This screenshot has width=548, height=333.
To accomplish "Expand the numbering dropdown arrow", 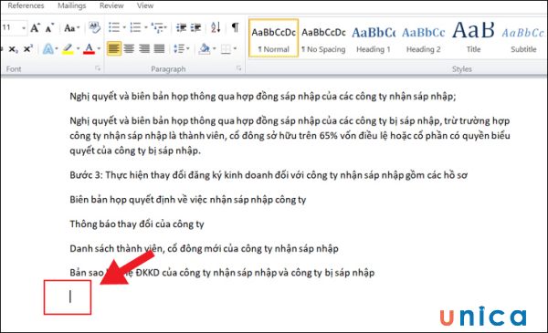I will click(145, 27).
